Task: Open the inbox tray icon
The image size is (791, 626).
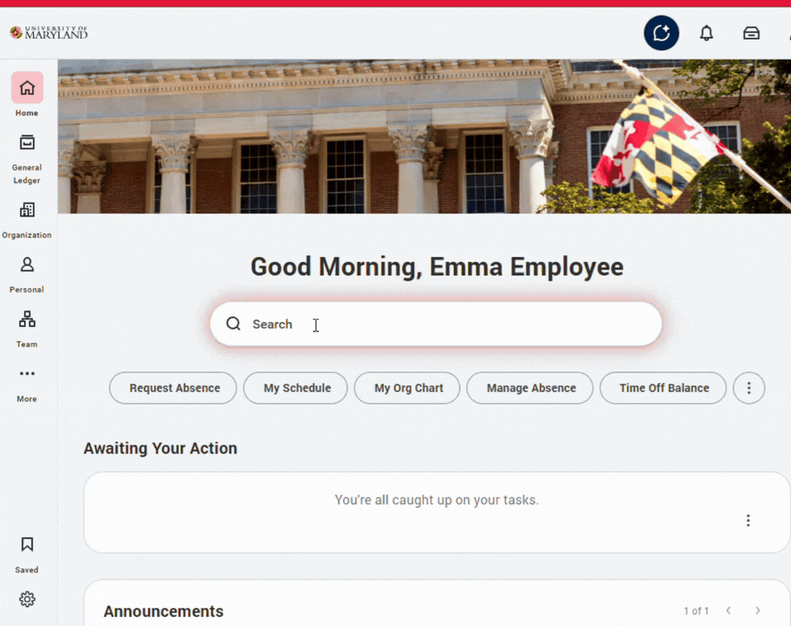Action: 751,33
